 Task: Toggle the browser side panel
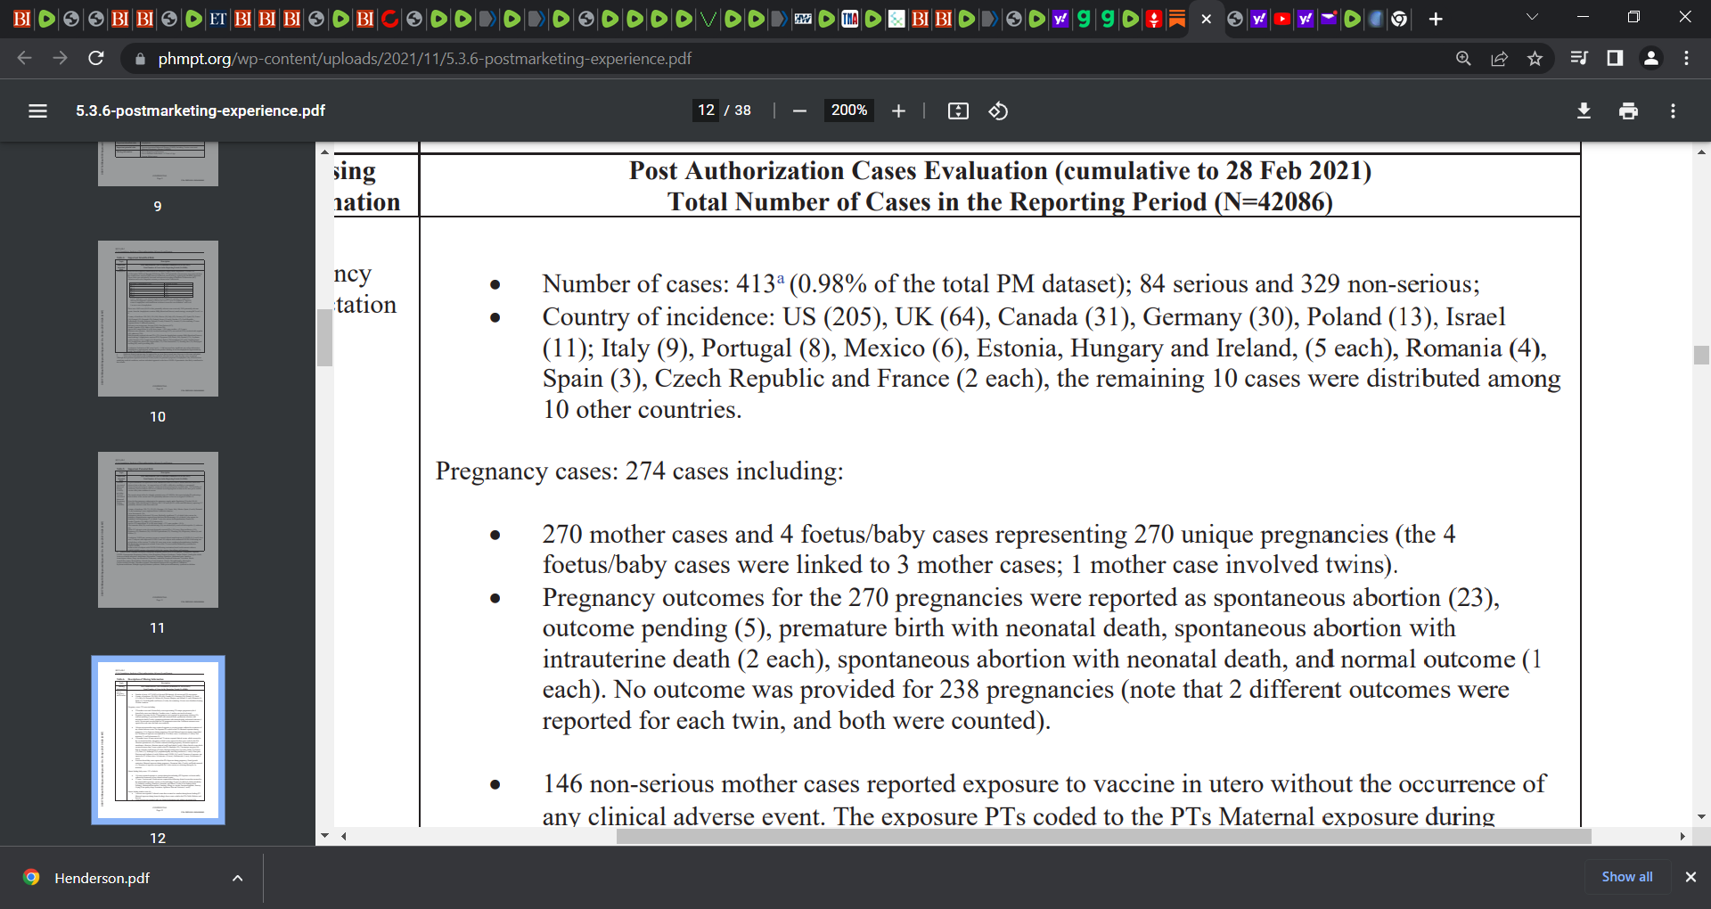1614,58
